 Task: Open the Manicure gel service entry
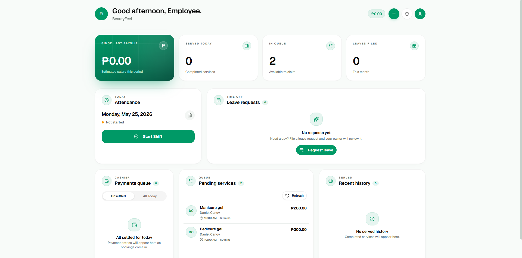(246, 213)
